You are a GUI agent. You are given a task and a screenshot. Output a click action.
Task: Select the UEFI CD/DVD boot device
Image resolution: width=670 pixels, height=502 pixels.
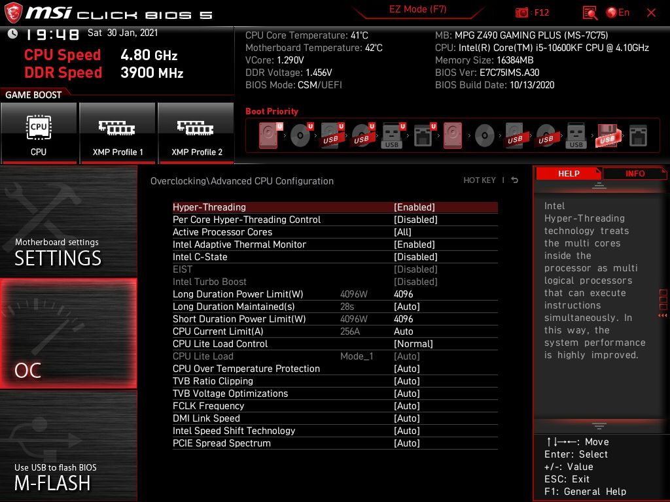point(301,135)
